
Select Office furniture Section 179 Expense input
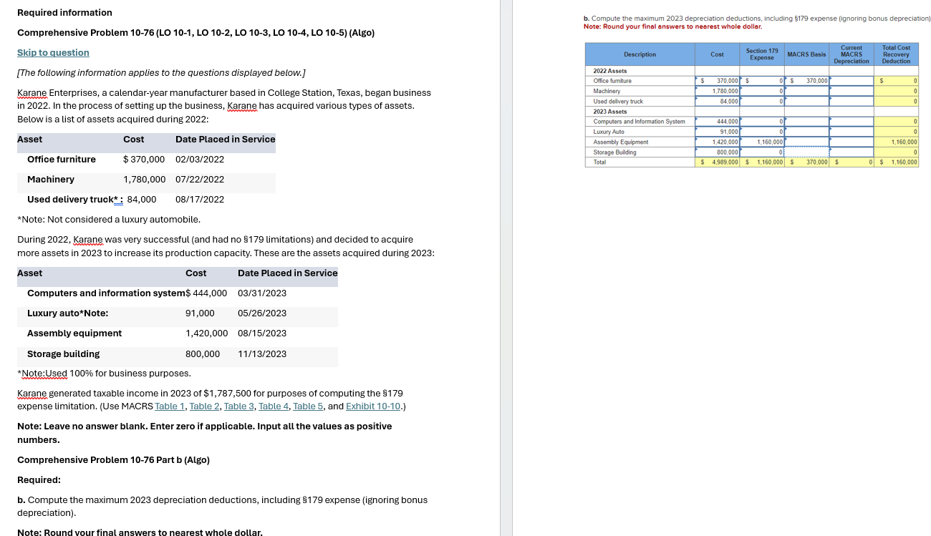(x=762, y=81)
